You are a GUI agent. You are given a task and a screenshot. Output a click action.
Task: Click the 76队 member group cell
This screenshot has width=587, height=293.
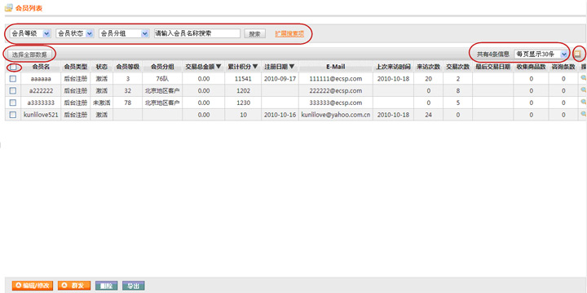point(162,79)
